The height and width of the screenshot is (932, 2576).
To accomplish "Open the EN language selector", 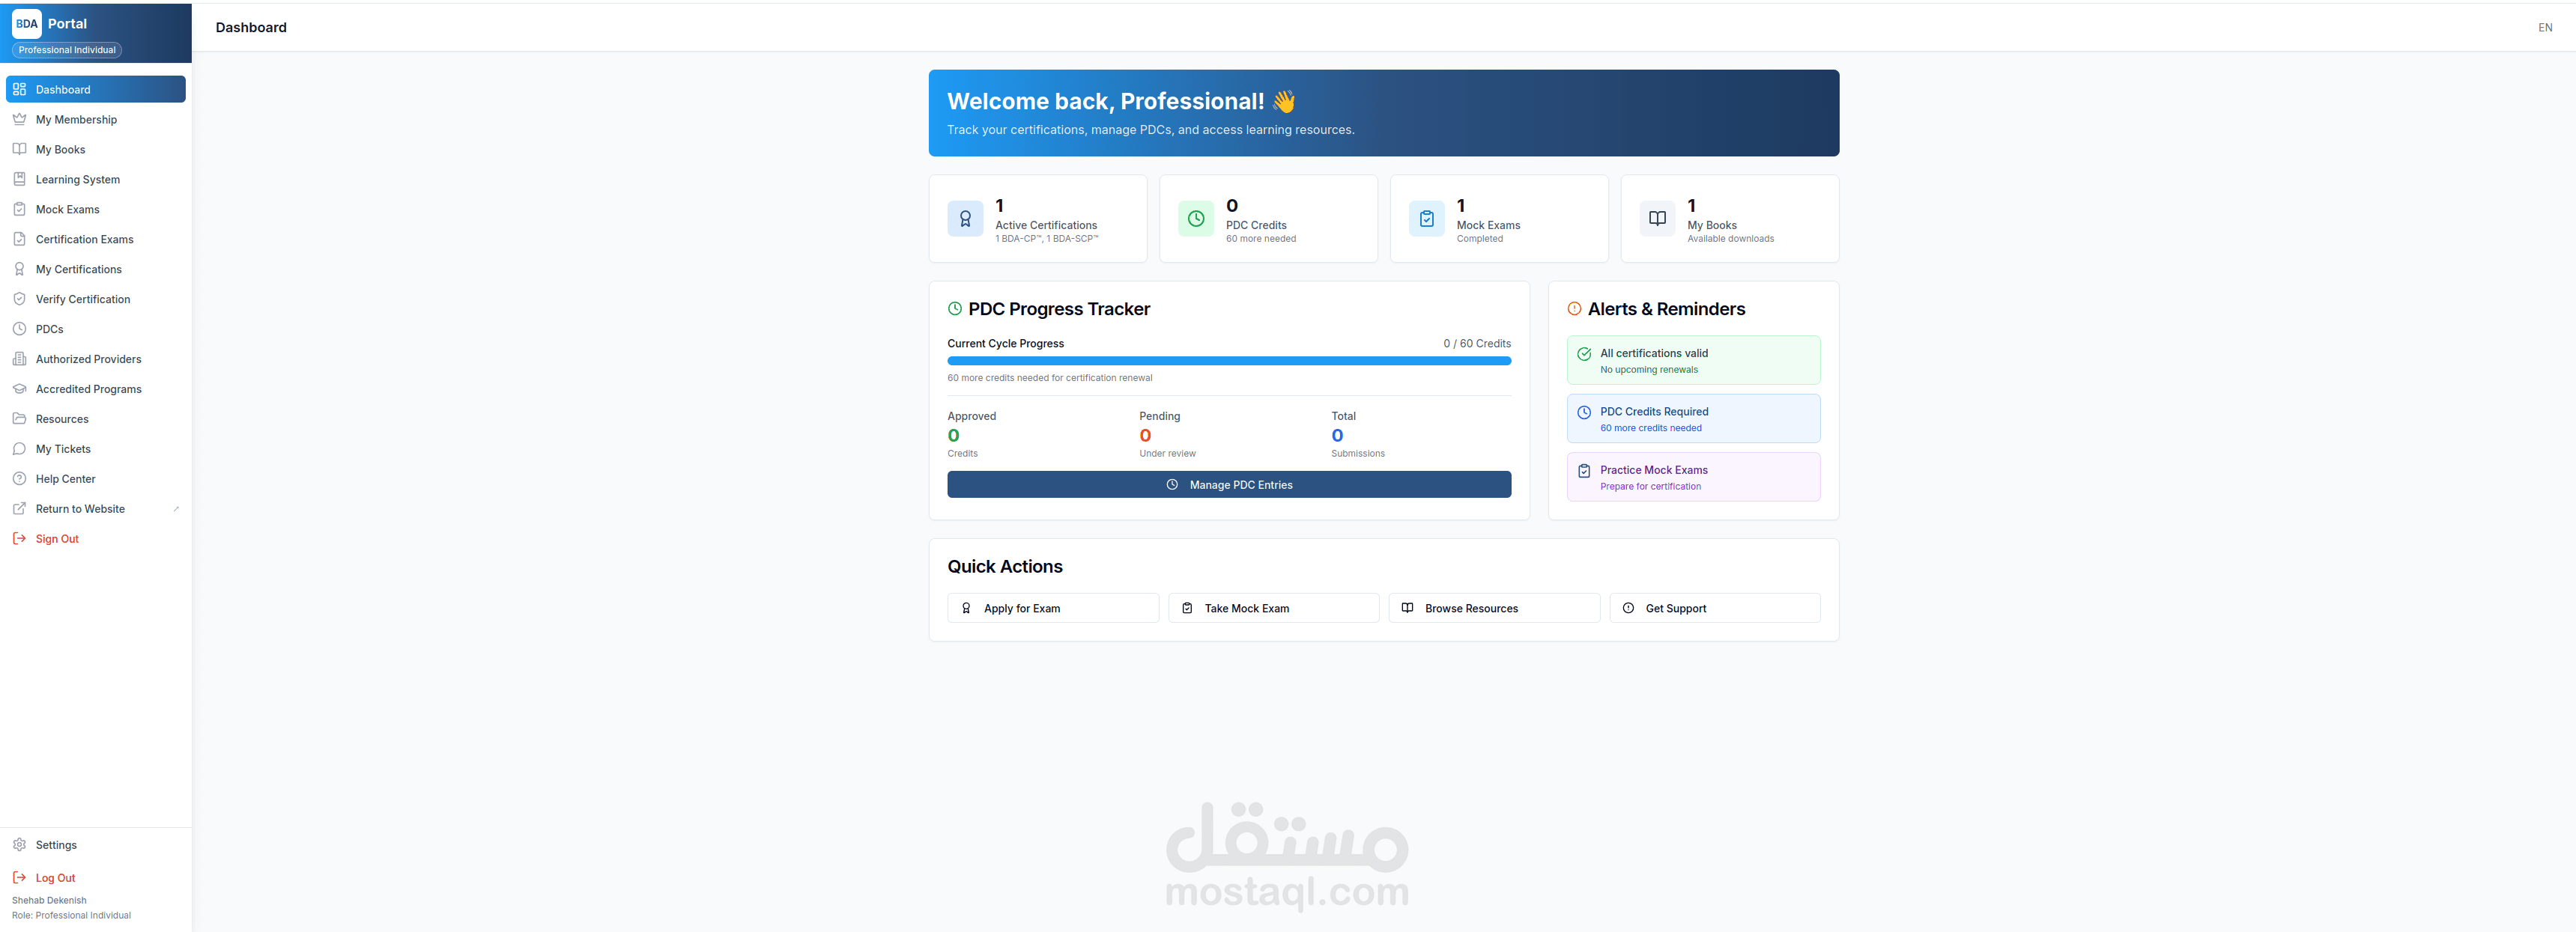I will click(x=2544, y=28).
